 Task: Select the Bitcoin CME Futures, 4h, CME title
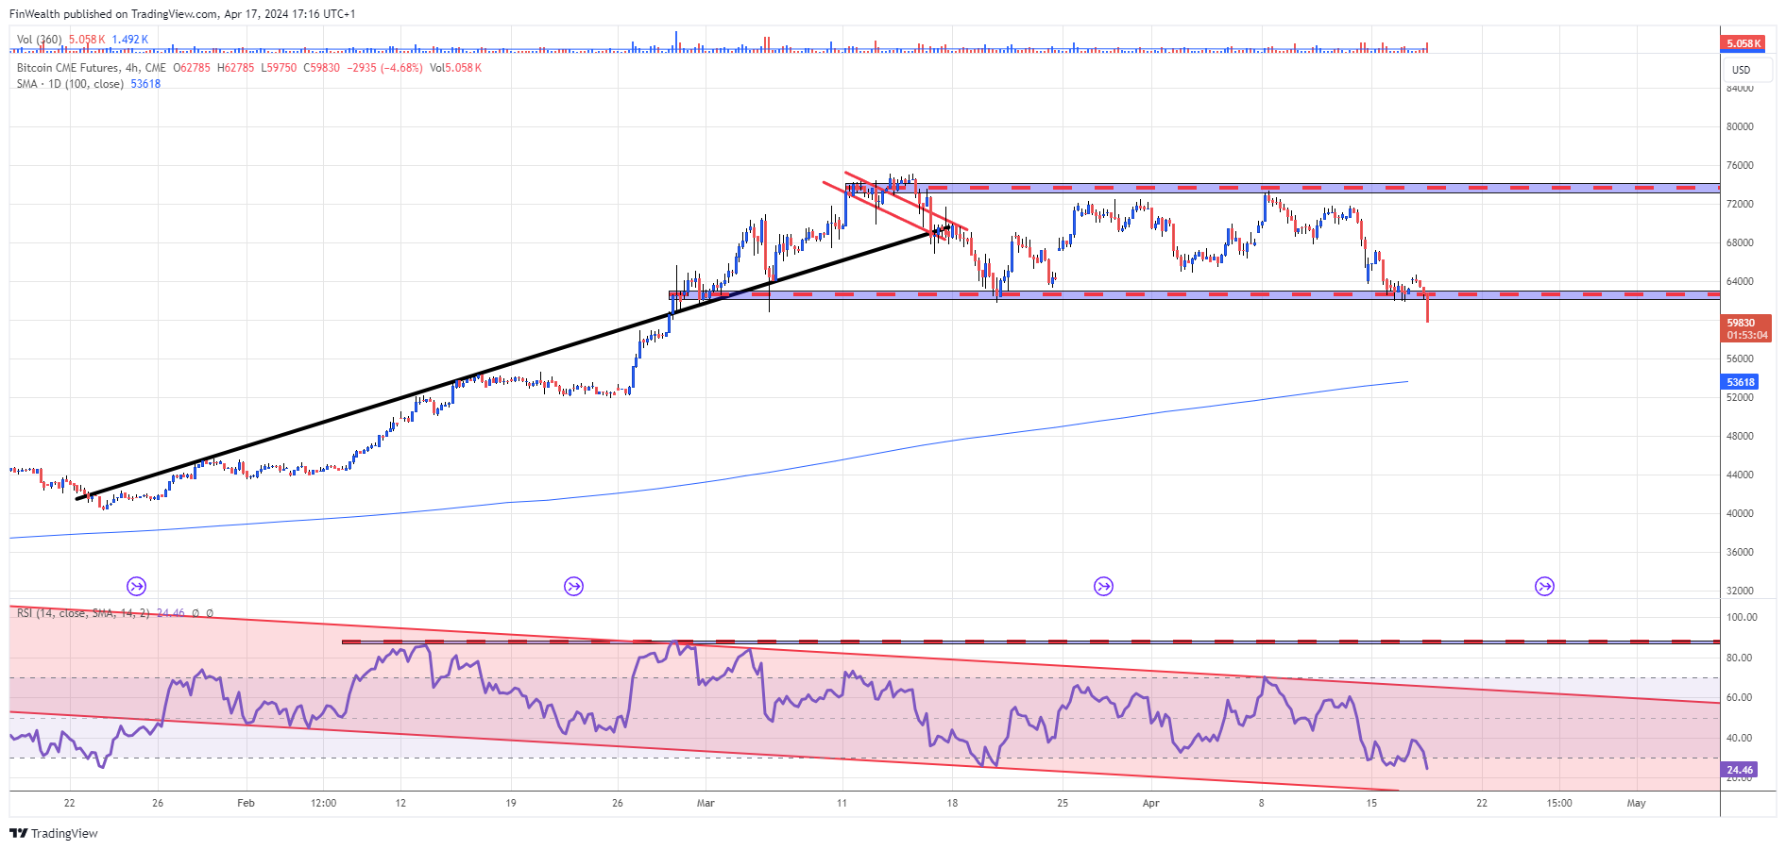coord(92,68)
